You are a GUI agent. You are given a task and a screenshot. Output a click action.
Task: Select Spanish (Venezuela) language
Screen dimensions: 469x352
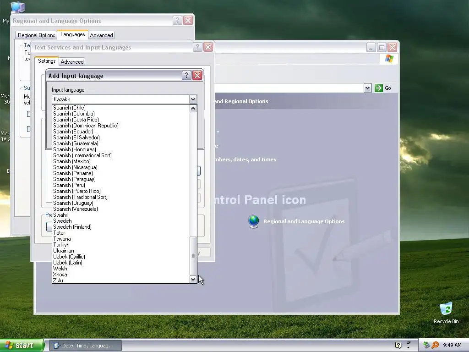[76, 209]
